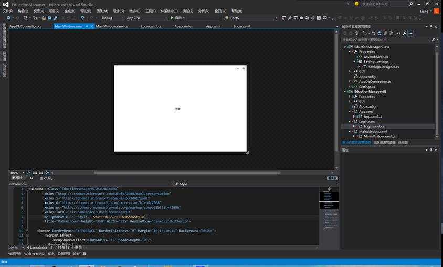Image resolution: width=443 pixels, height=267 pixels.
Task: Open the 文件(F) menu
Action: 8,11
